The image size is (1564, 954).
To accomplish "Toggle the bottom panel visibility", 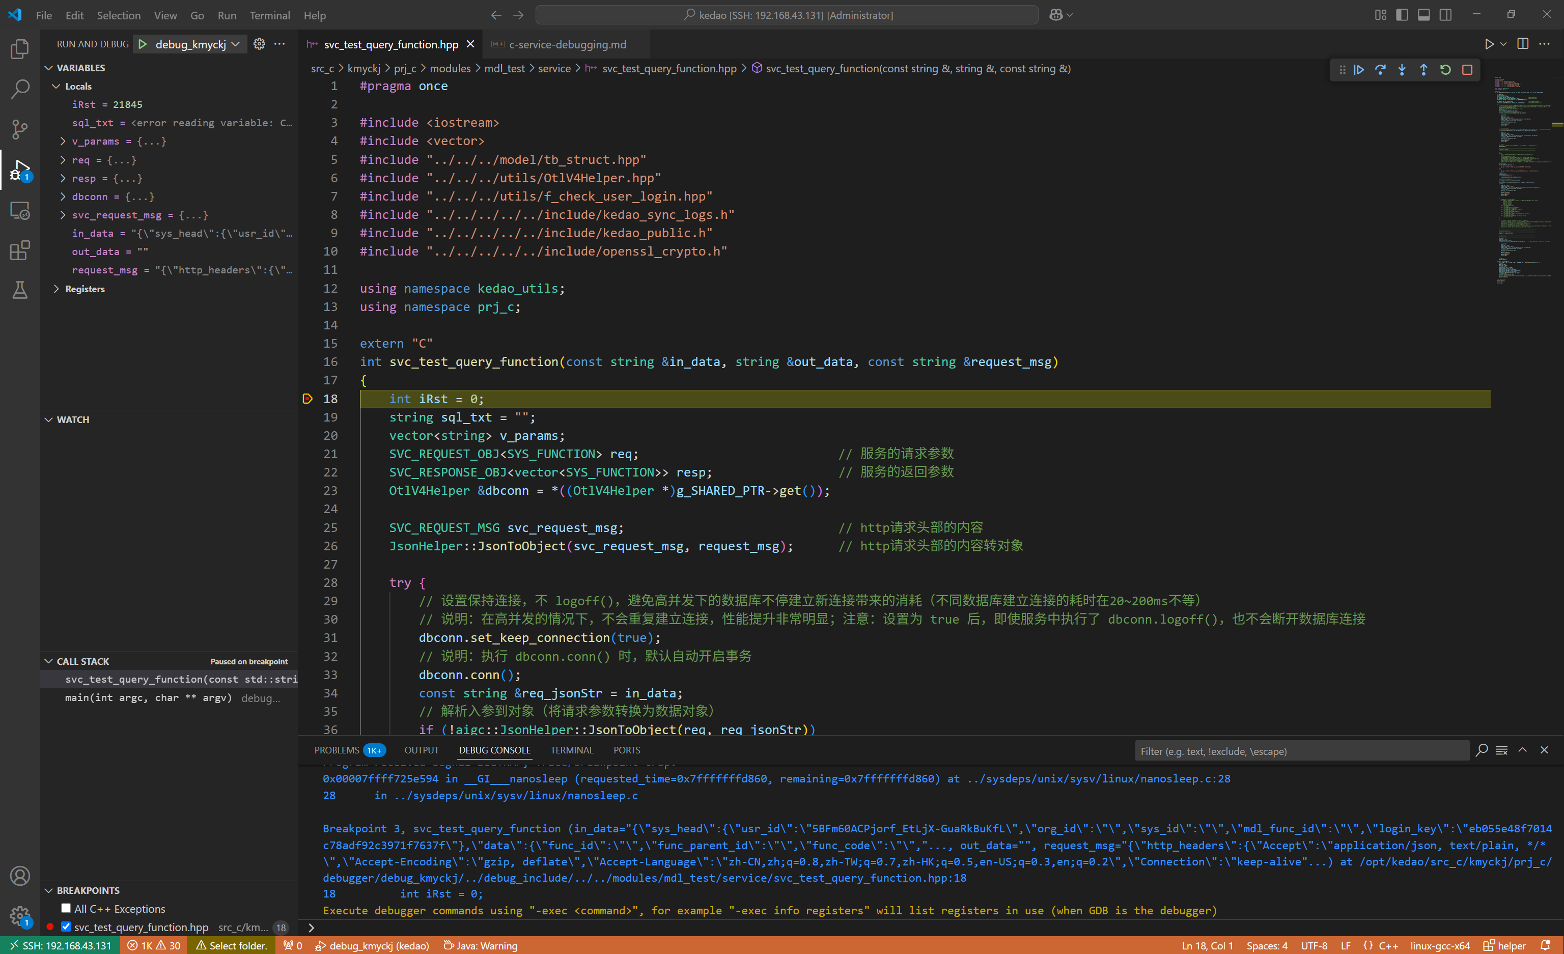I will point(1423,15).
